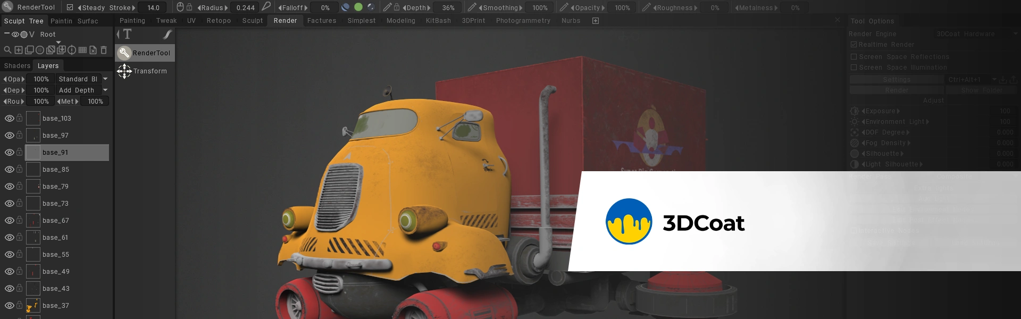
Task: Open the Standard Blend mode dropdown
Action: pos(105,79)
